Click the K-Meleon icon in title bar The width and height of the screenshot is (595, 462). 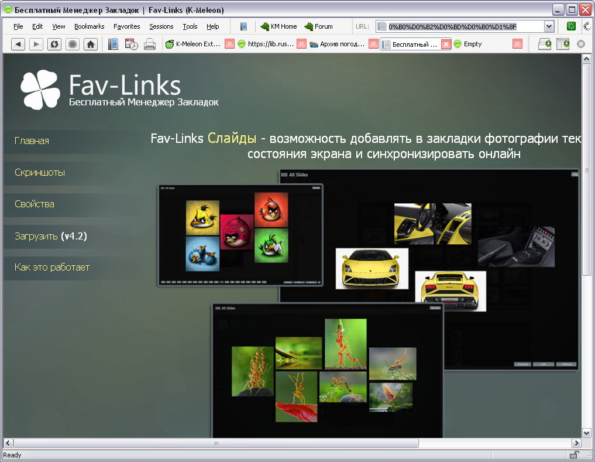point(8,9)
